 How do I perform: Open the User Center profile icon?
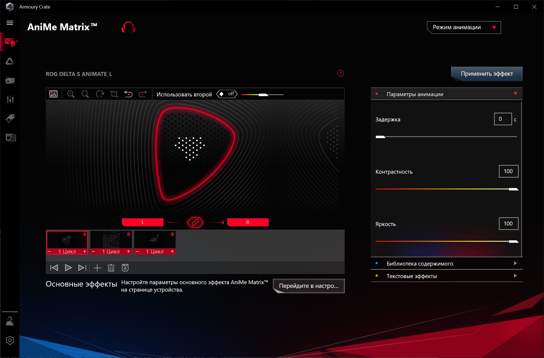click(10, 321)
